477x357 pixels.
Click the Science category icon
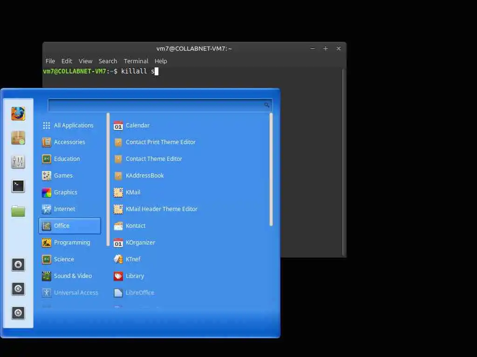click(46, 259)
